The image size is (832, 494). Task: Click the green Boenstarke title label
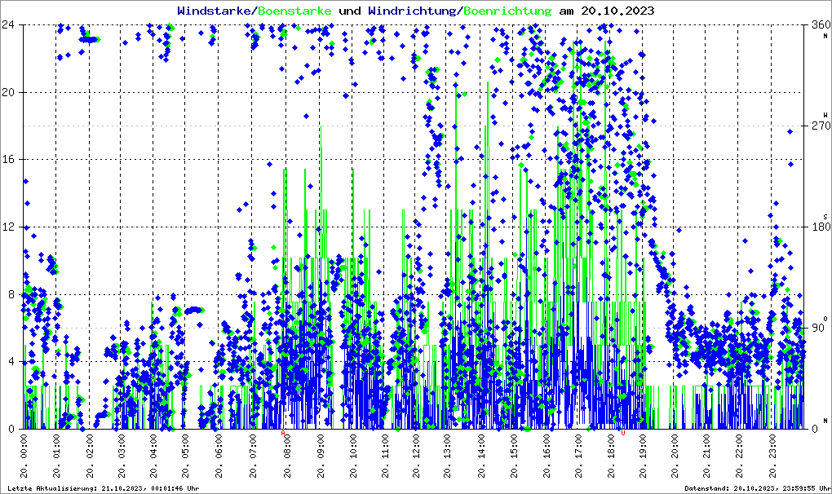(x=294, y=11)
